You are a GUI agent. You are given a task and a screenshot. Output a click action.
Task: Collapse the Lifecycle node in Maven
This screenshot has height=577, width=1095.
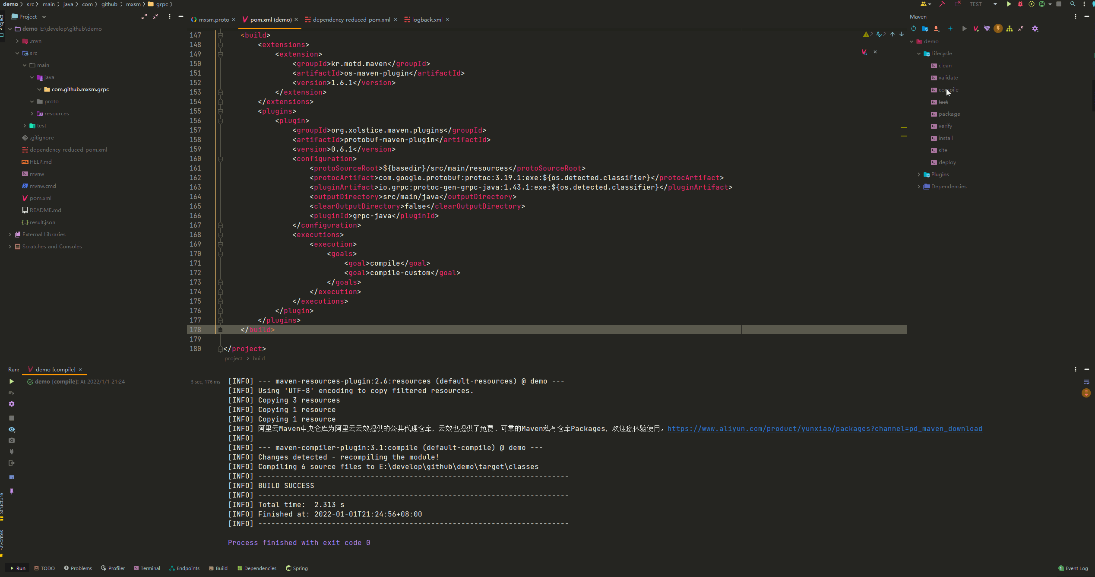pyautogui.click(x=919, y=54)
